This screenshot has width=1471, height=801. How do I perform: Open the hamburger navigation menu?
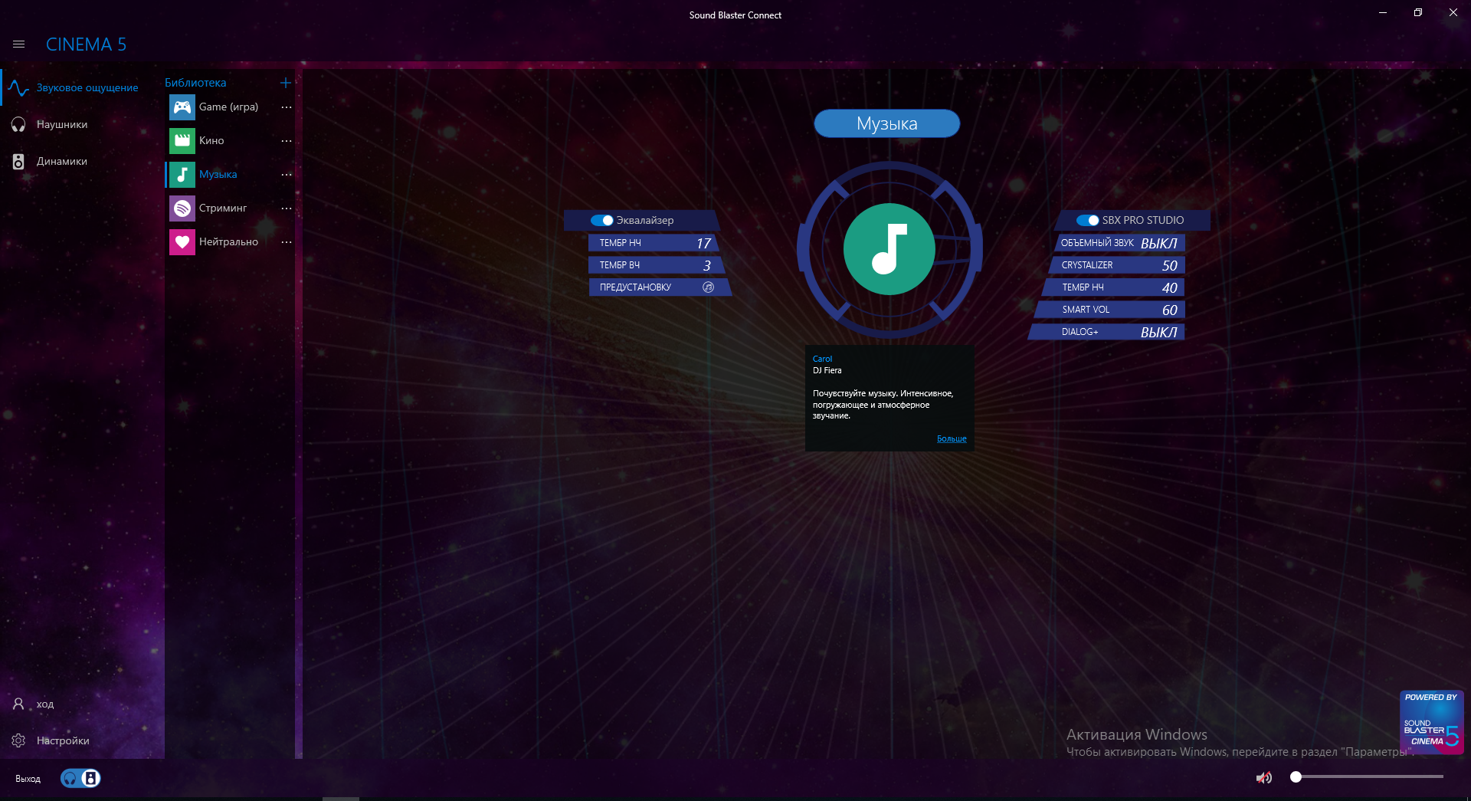19,44
